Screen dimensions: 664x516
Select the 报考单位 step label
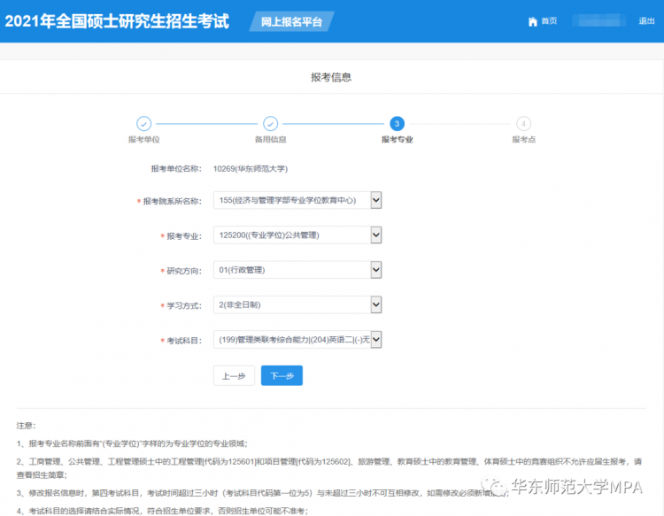[143, 140]
